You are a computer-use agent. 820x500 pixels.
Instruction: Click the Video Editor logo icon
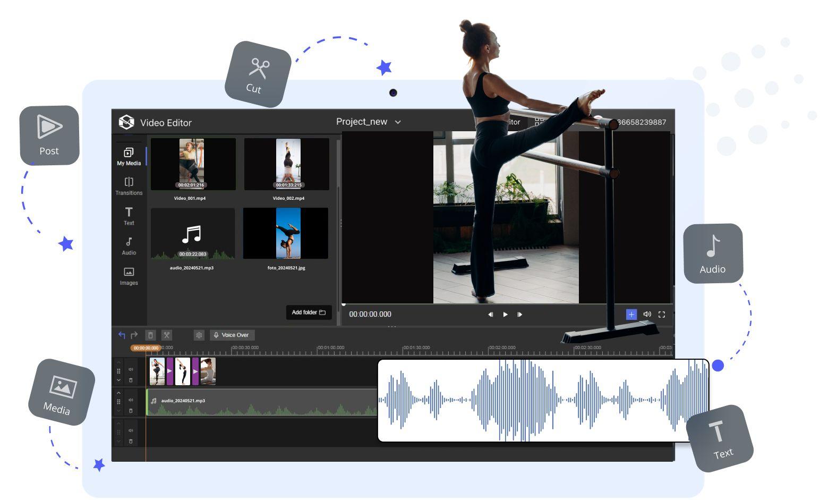126,122
